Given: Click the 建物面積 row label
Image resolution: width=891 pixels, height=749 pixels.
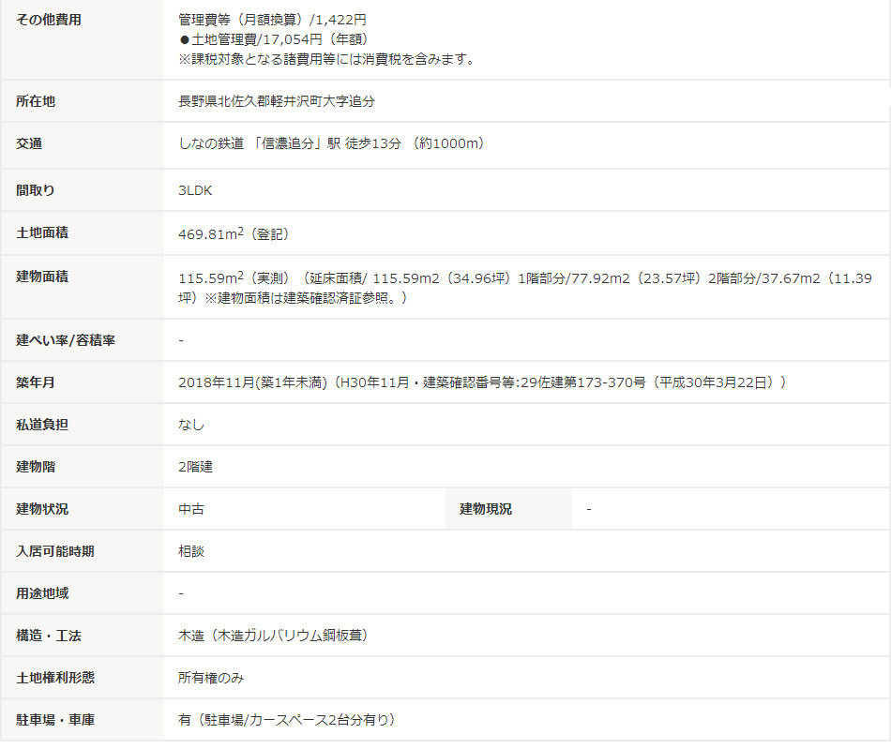Looking at the screenshot, I should 42,277.
